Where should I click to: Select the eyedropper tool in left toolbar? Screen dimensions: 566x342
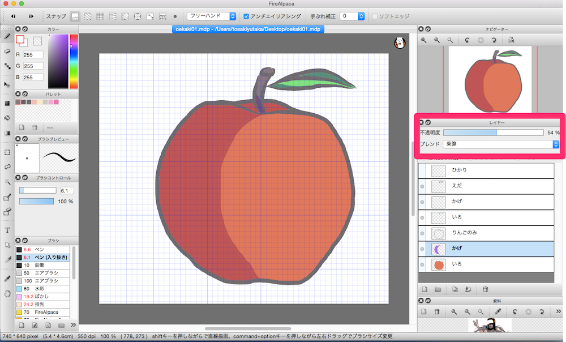pos(7,279)
